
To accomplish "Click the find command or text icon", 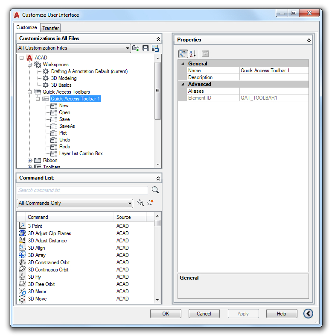I will point(140,203).
